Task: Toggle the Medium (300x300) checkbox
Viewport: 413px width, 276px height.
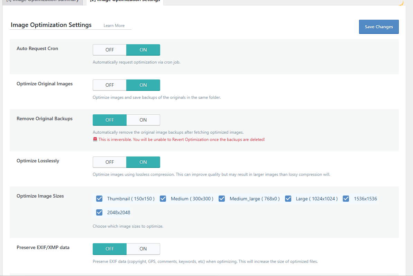Action: tap(163, 199)
